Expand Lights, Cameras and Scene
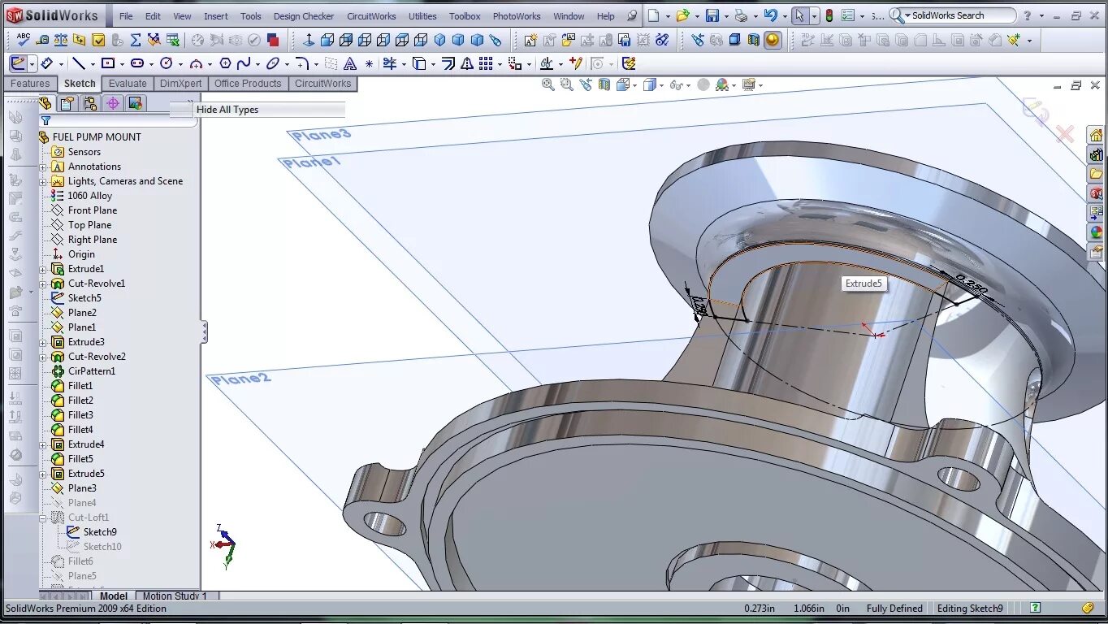The width and height of the screenshot is (1108, 624). (43, 181)
